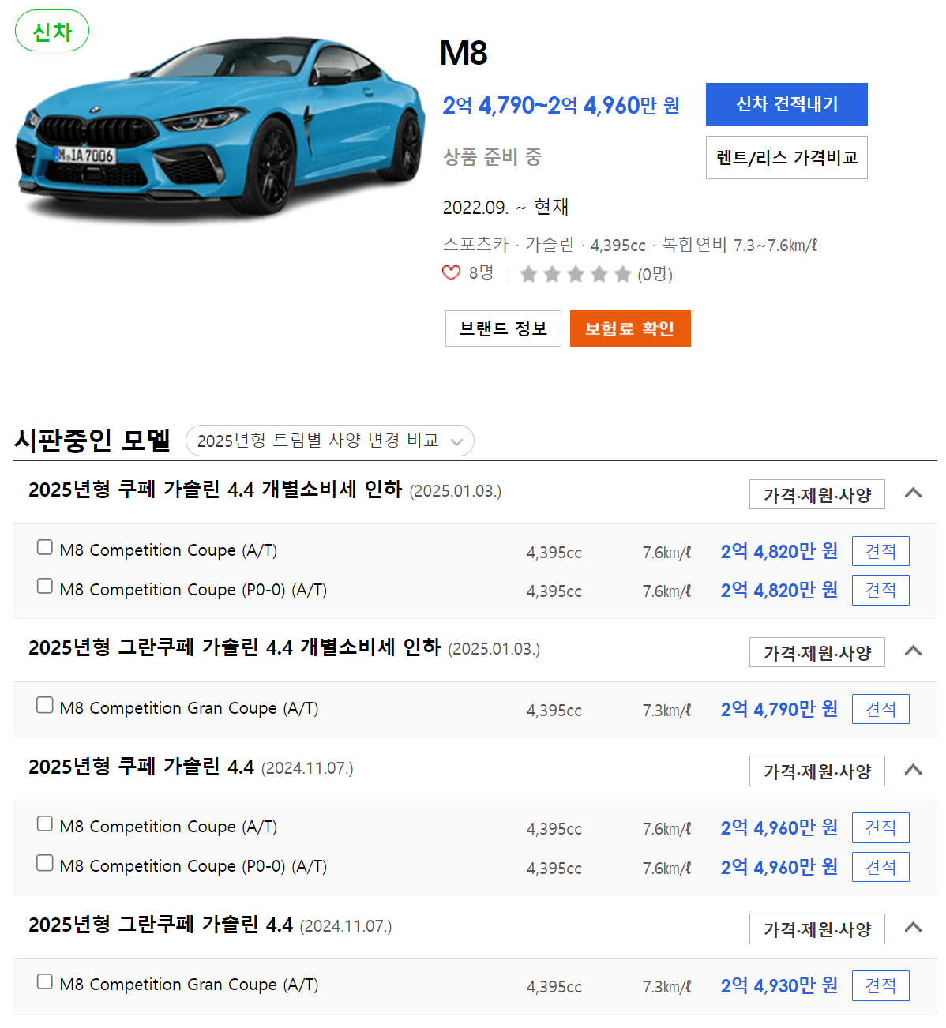Collapse the 쿠페 가솔린 4.4 (2024.11.07.) section

[x=913, y=770]
